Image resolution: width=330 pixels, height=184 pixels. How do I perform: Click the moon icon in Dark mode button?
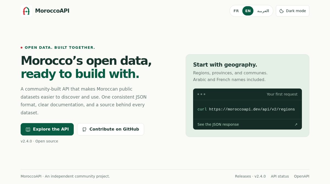pyautogui.click(x=282, y=11)
